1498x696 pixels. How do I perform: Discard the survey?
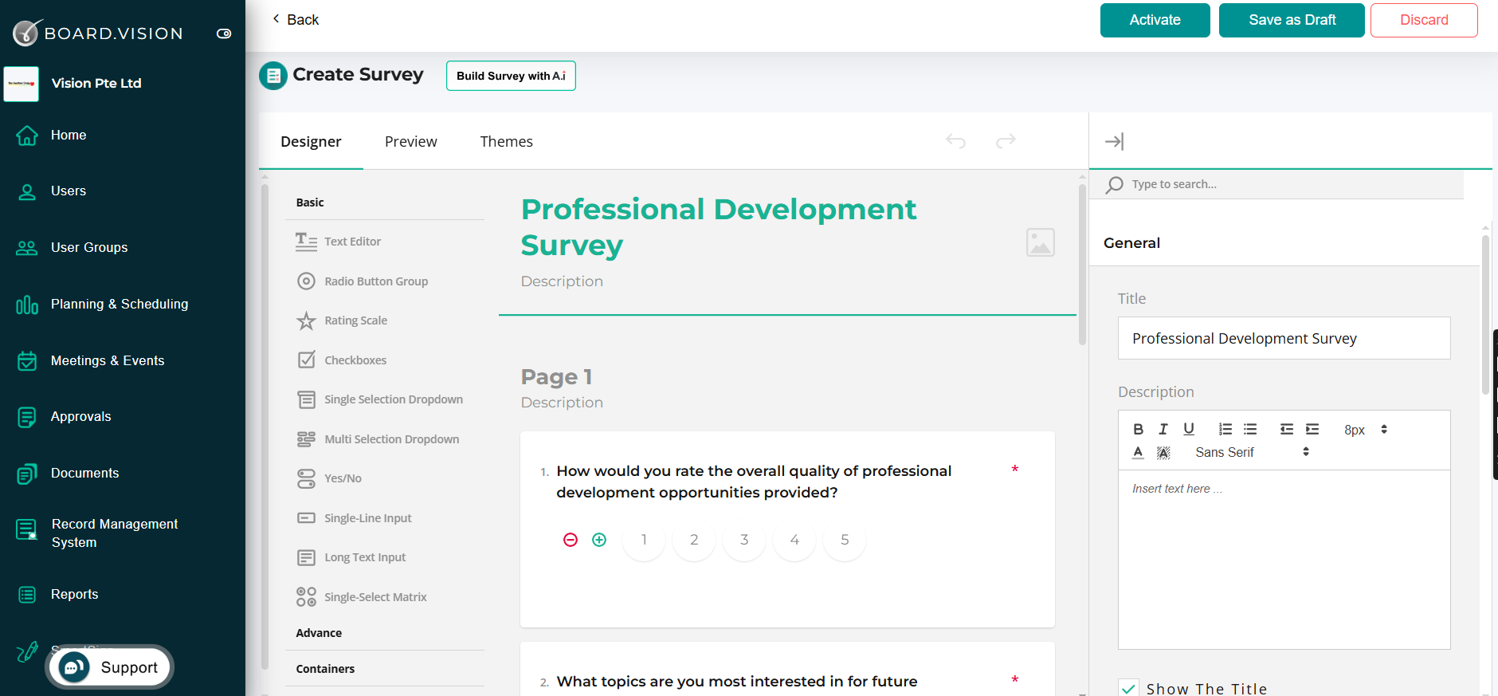[x=1424, y=20]
